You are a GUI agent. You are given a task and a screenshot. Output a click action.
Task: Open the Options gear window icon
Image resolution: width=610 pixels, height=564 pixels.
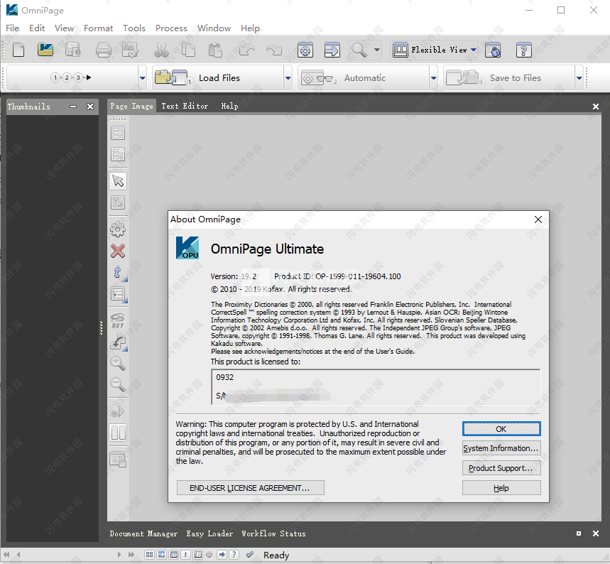pyautogui.click(x=305, y=50)
